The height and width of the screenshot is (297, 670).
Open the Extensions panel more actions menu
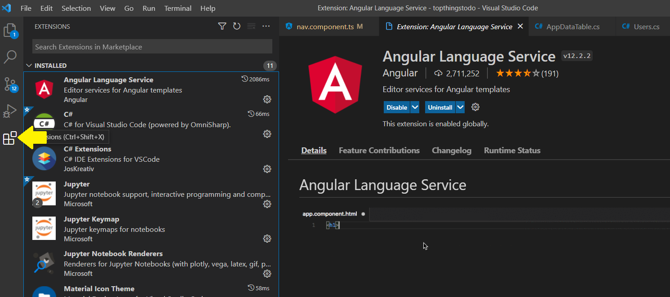click(x=266, y=27)
